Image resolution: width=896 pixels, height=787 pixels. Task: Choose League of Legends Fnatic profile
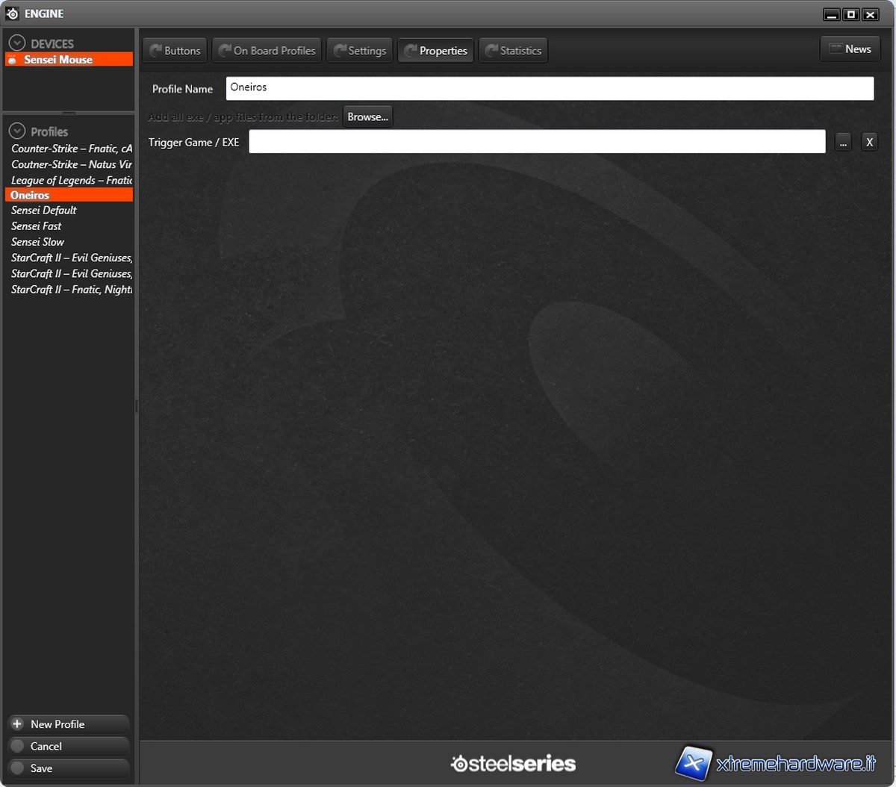(x=71, y=180)
